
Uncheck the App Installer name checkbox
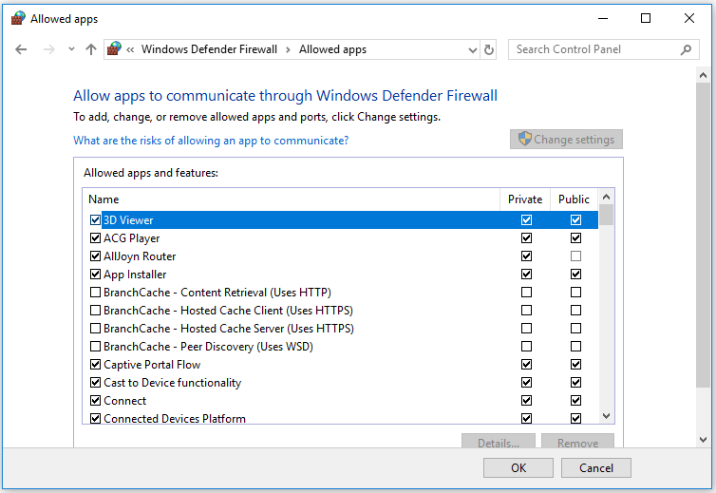[95, 275]
